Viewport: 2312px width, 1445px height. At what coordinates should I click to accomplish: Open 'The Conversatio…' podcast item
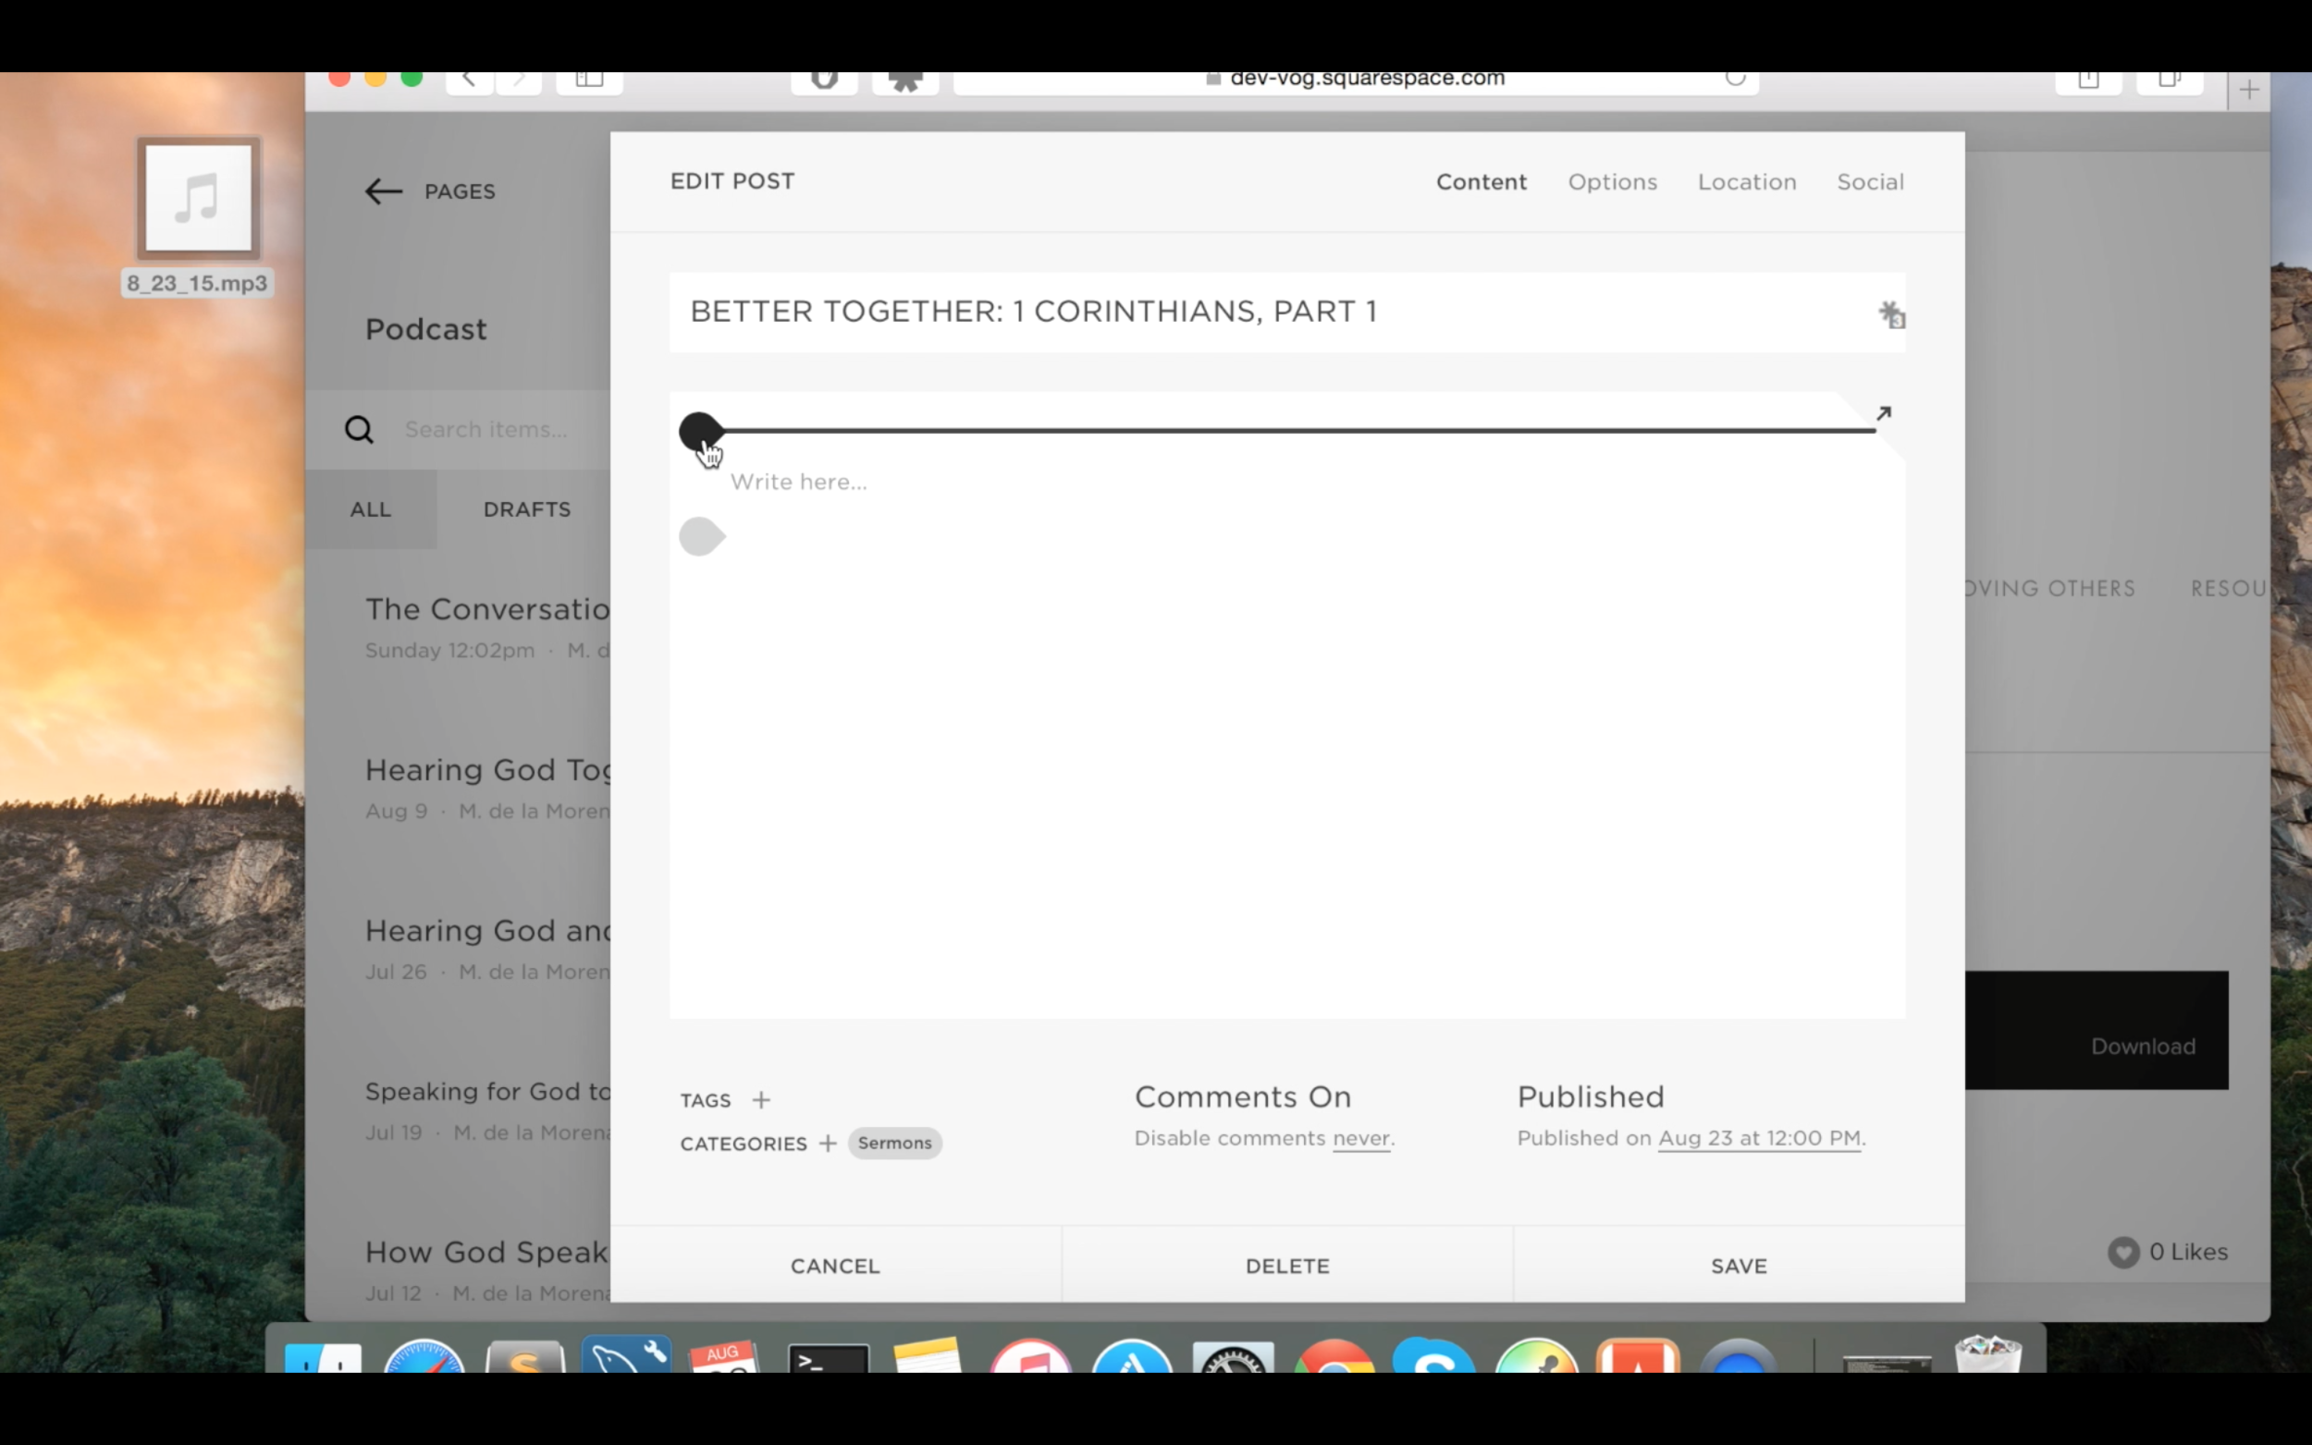[x=486, y=628]
